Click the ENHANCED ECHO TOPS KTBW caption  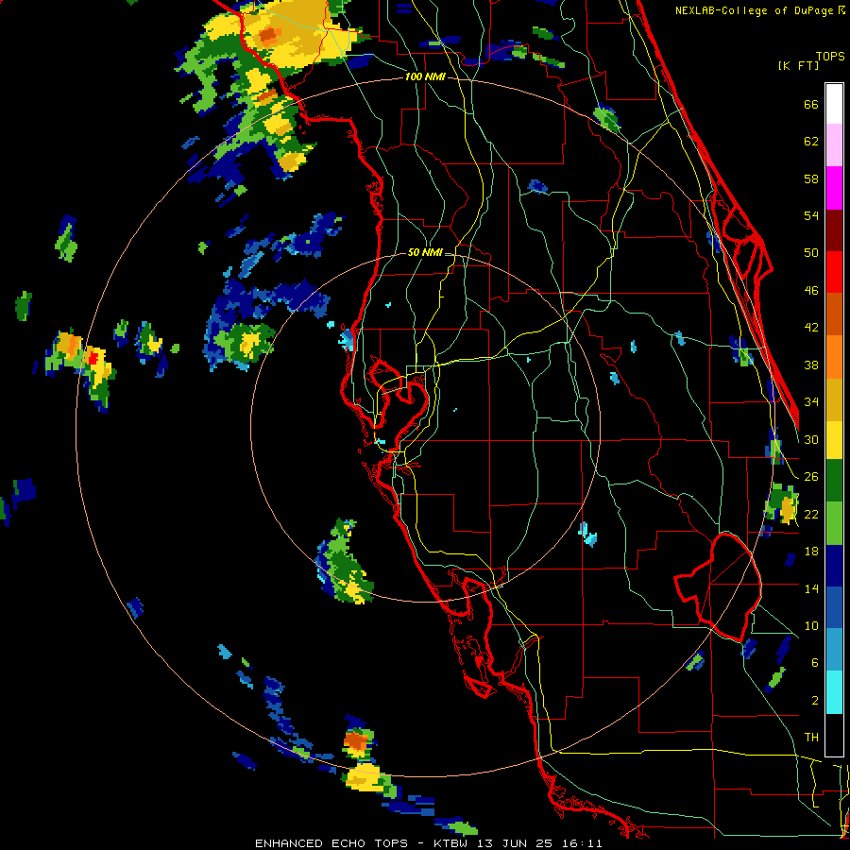pyautogui.click(x=428, y=843)
